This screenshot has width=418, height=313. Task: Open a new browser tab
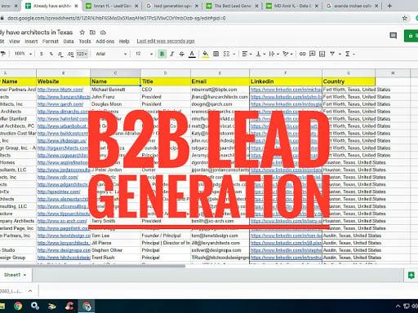click(389, 6)
